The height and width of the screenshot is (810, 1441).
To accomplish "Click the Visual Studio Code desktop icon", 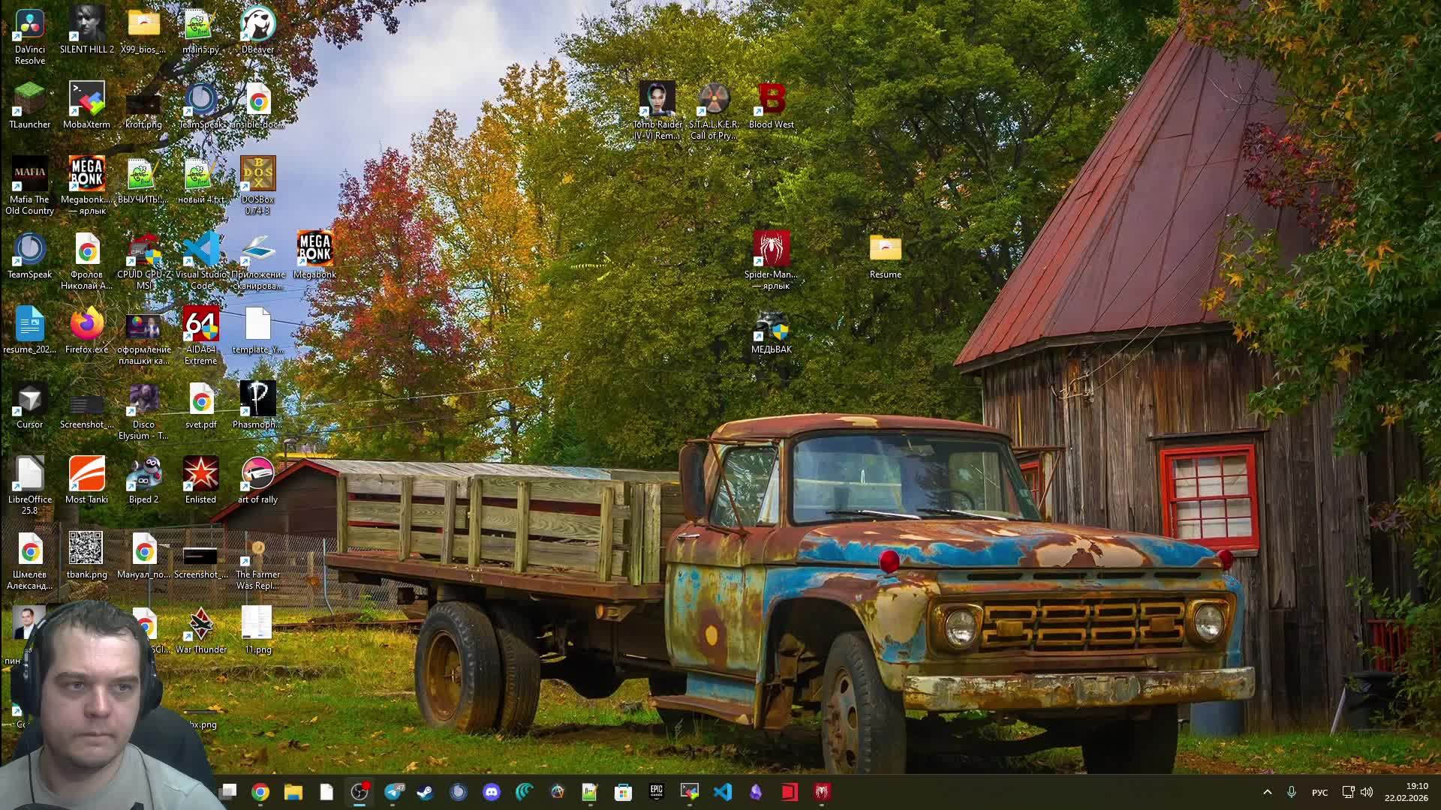I will point(201,250).
